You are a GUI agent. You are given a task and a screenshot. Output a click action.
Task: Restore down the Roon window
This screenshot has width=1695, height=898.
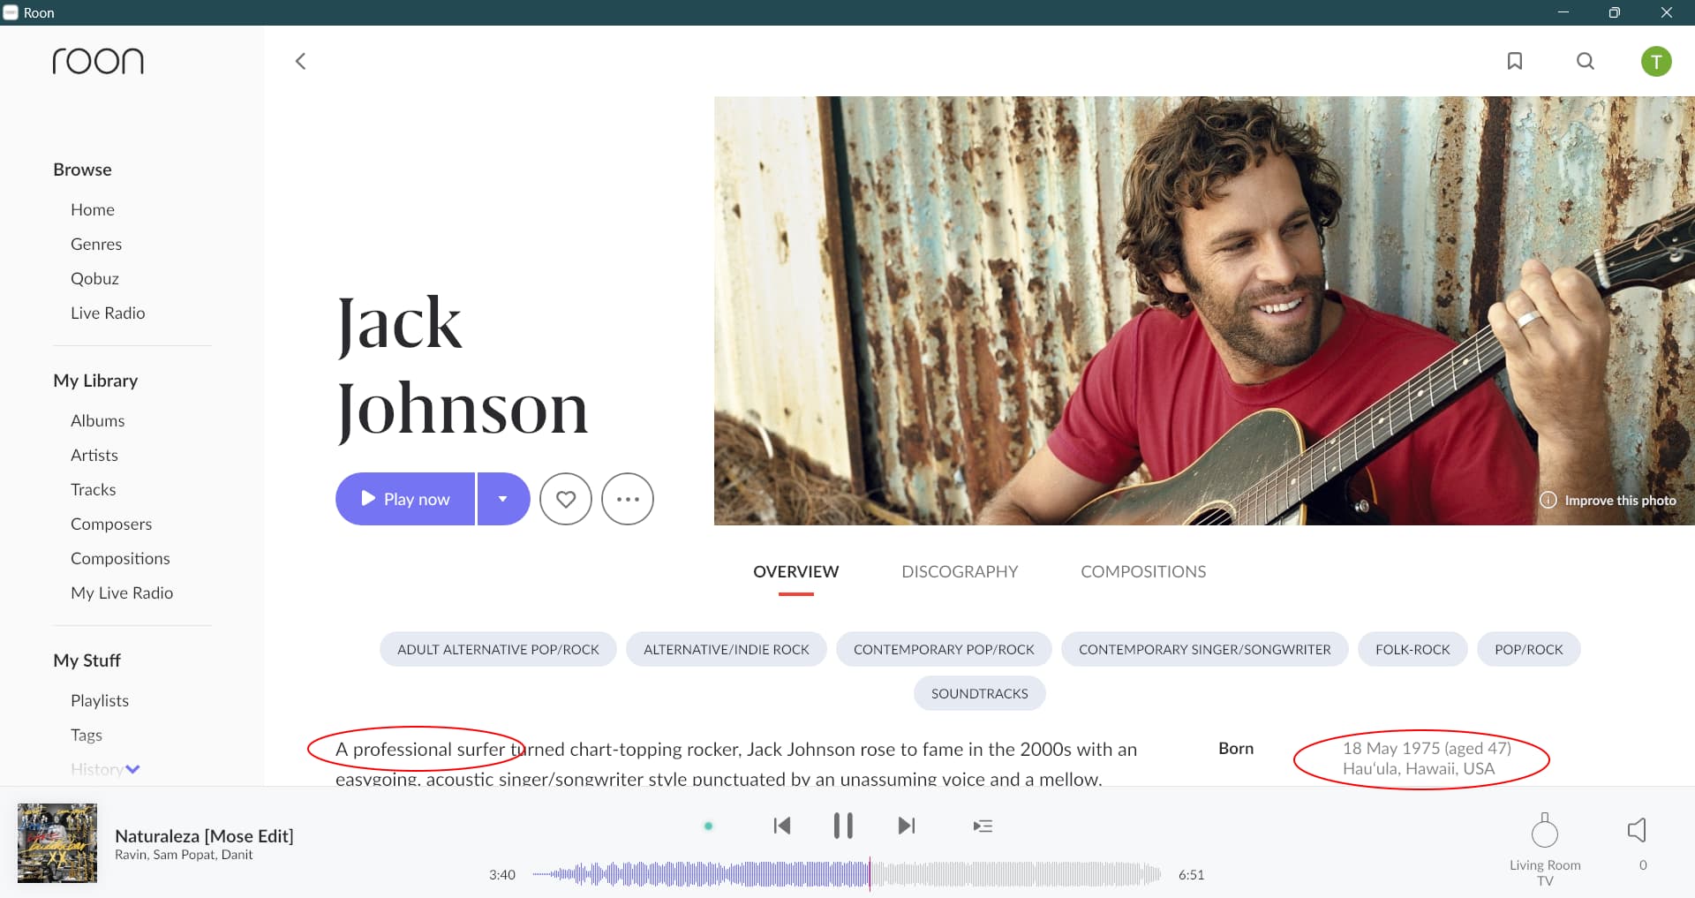(1615, 12)
